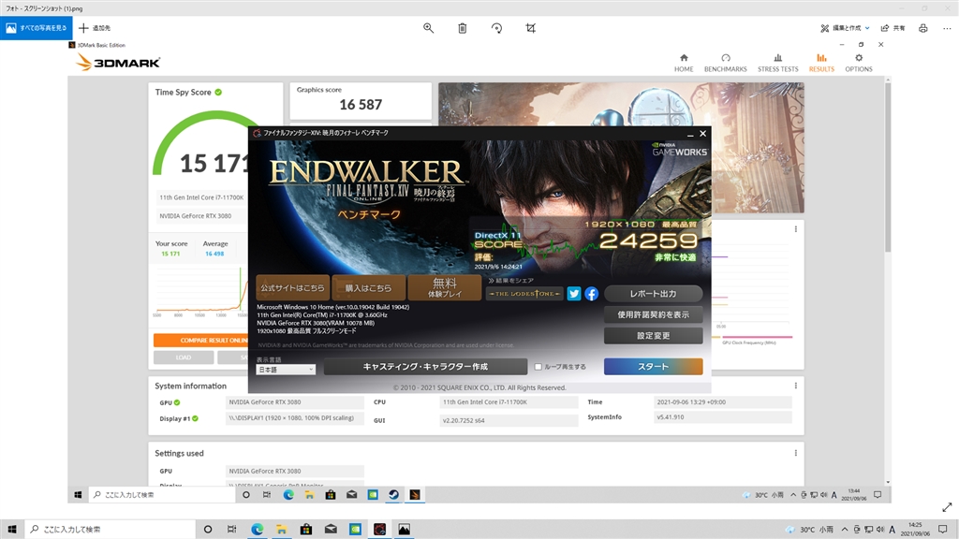
Task: Open Microsoft Store on the bottom taskbar
Action: point(306,530)
